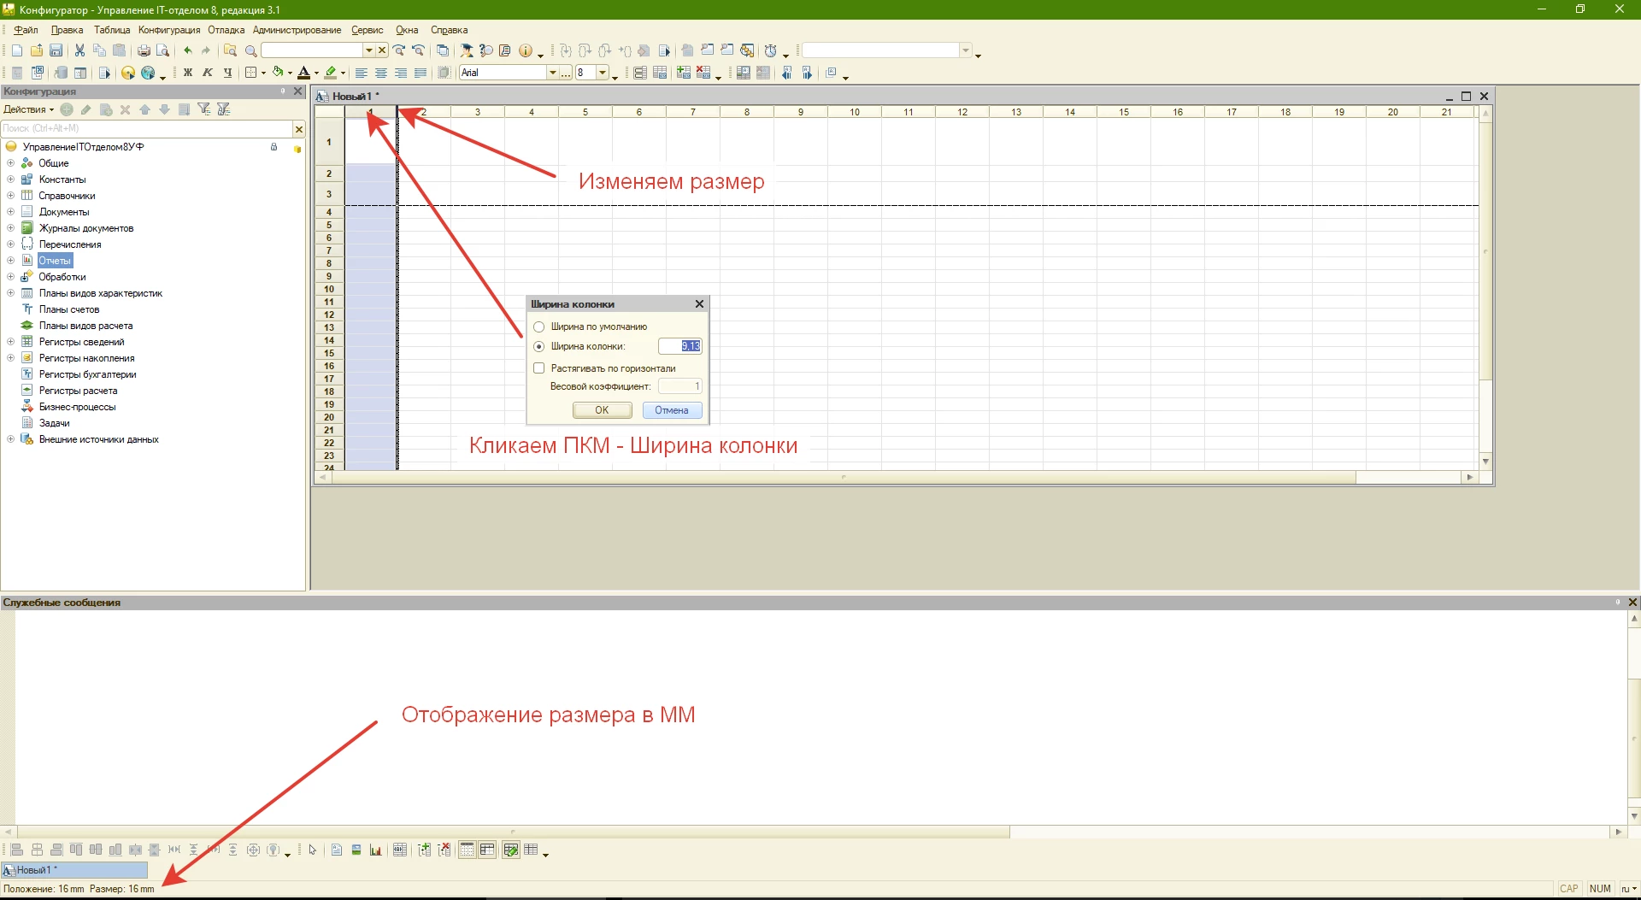Click the Print icon in toolbar
The height and width of the screenshot is (900, 1641).
[144, 50]
